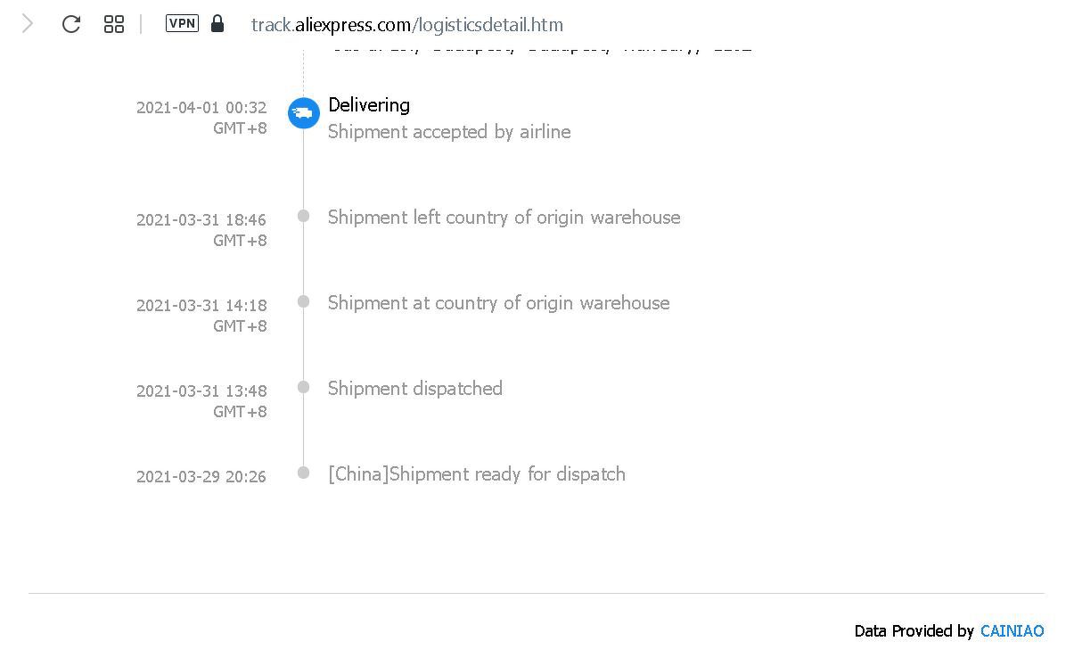Click the browser forward navigation arrow

click(x=28, y=24)
